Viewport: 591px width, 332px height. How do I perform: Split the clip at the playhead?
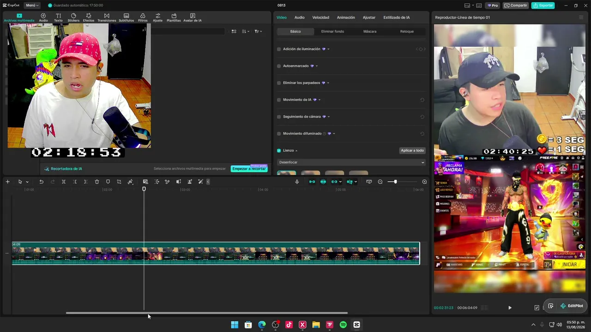pyautogui.click(x=64, y=182)
